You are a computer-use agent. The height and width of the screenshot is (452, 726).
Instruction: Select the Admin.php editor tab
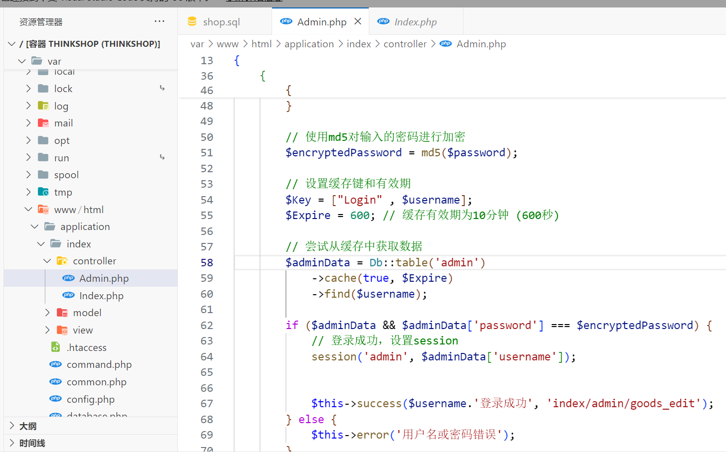pos(320,21)
